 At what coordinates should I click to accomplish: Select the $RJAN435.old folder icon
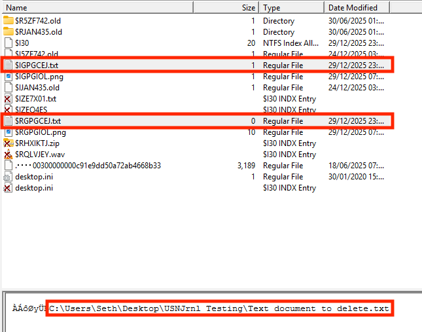point(9,31)
